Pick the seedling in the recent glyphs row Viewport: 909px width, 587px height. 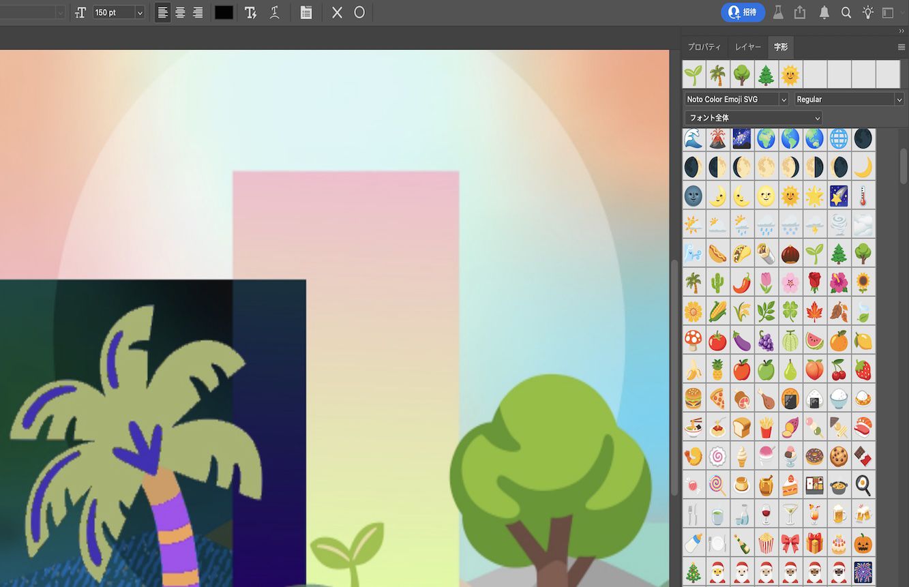tap(694, 74)
